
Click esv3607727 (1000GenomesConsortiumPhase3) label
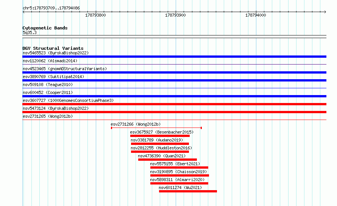pos(68,100)
